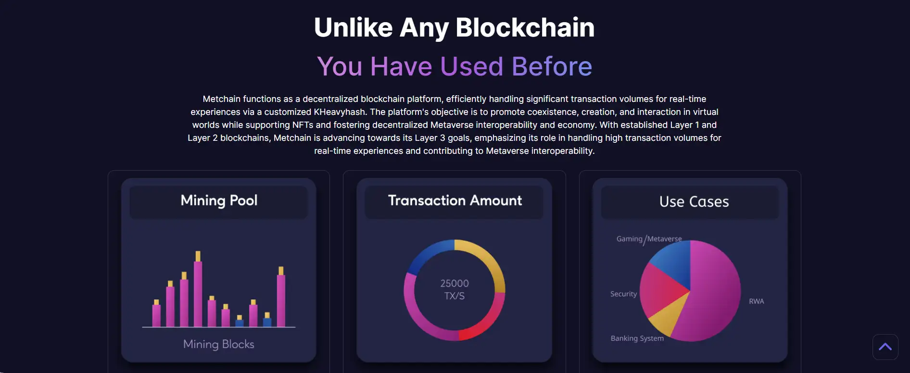Viewport: 910px width, 373px height.
Task: Click the blue Gaming/Metaverse pie slice
Action: pyautogui.click(x=672, y=262)
